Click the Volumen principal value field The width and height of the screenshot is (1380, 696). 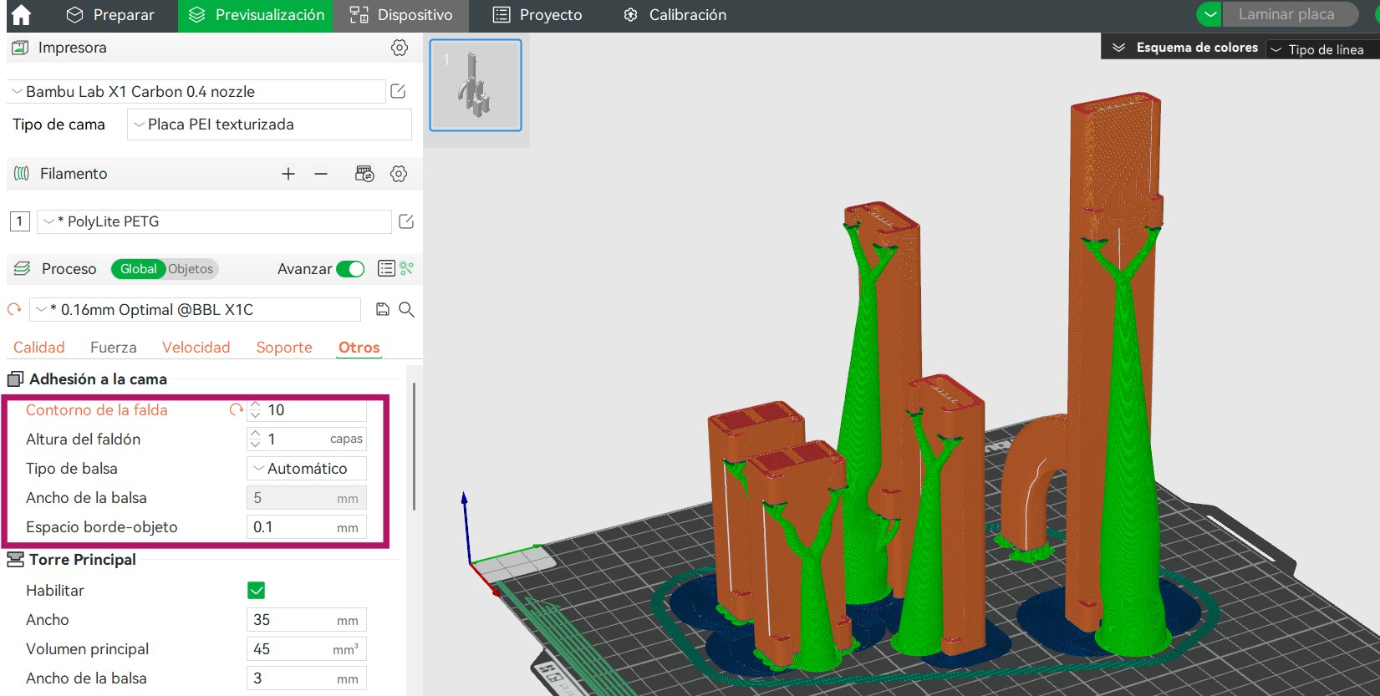click(307, 649)
